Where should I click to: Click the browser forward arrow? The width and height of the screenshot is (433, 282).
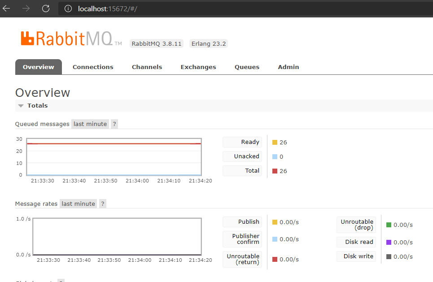[26, 9]
